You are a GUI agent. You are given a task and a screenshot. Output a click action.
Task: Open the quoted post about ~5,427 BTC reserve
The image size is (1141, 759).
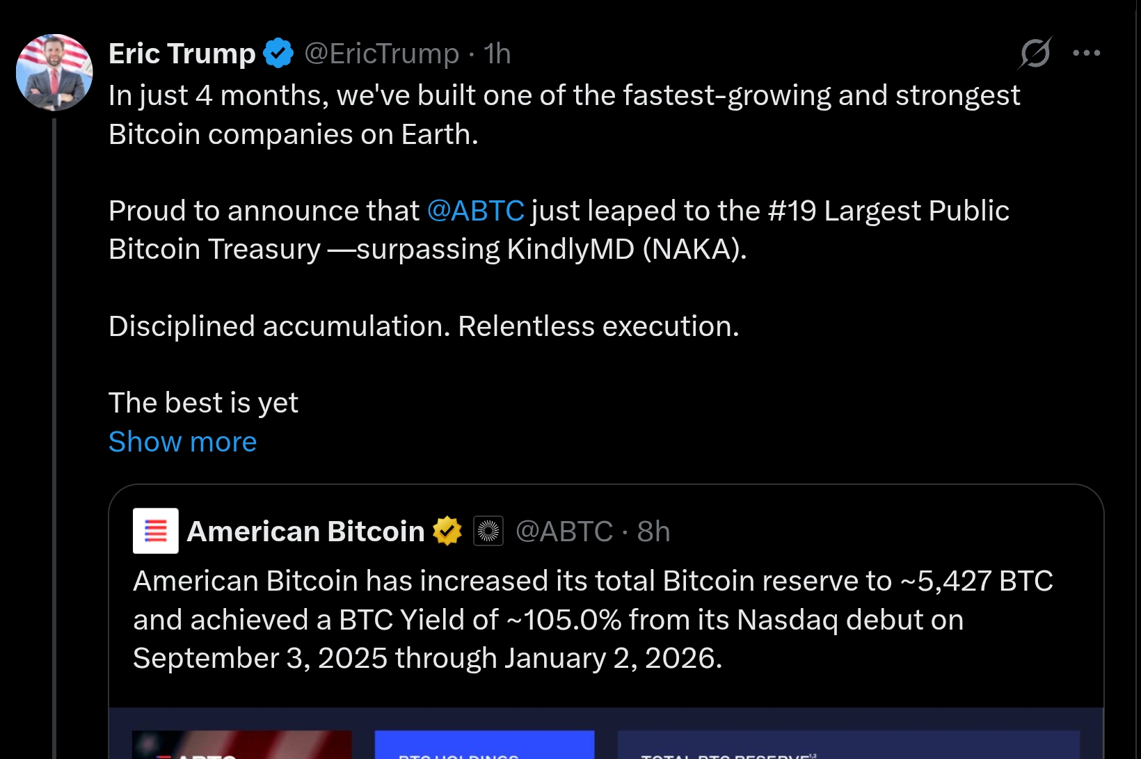tap(591, 619)
